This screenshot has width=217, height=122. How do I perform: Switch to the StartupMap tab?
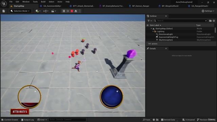(19, 6)
